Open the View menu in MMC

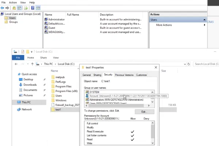pos(23,3)
